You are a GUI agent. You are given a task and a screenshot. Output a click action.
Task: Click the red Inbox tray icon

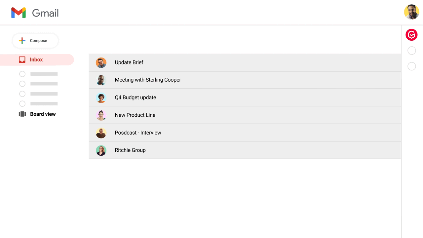click(22, 59)
